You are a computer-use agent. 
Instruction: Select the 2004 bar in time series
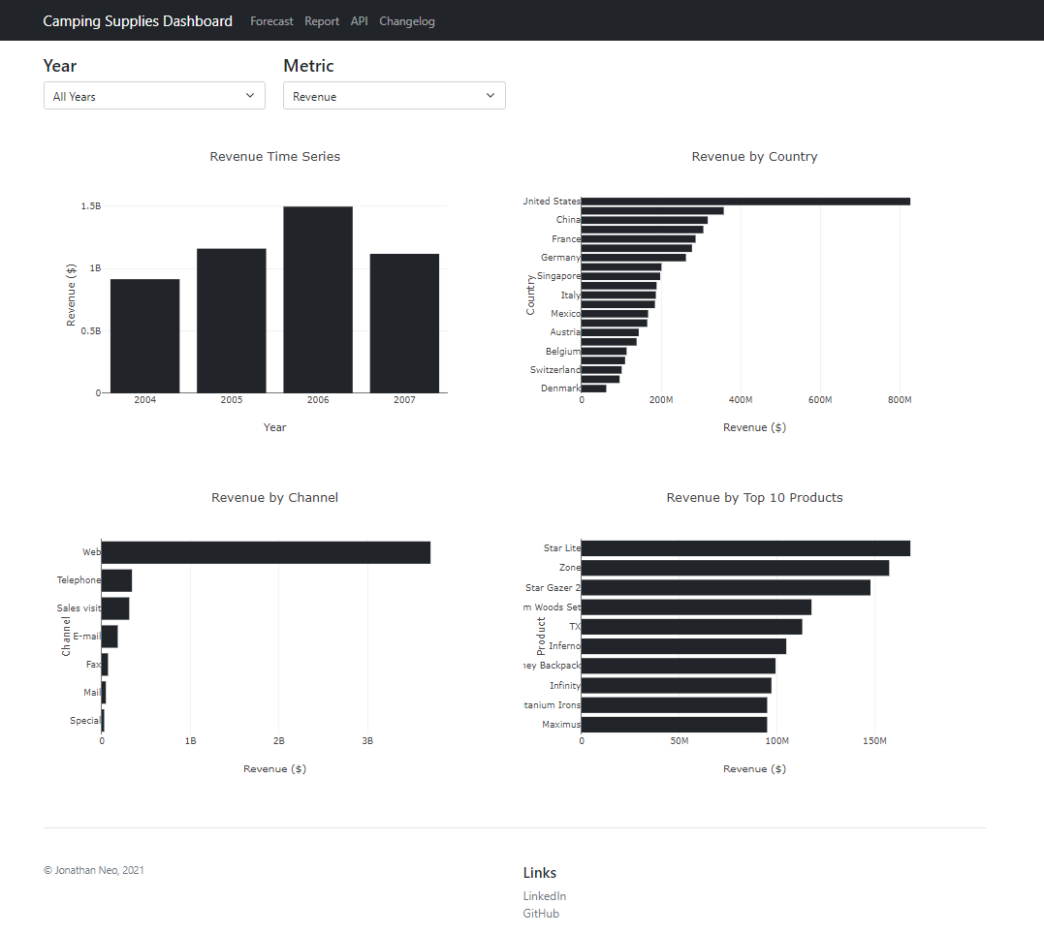(x=145, y=336)
